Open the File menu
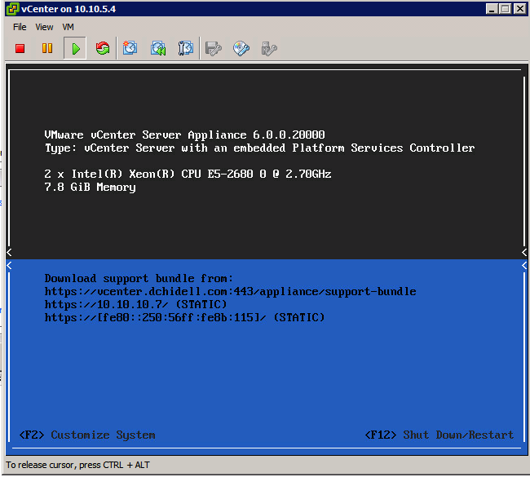The height and width of the screenshot is (477, 530). click(x=20, y=27)
